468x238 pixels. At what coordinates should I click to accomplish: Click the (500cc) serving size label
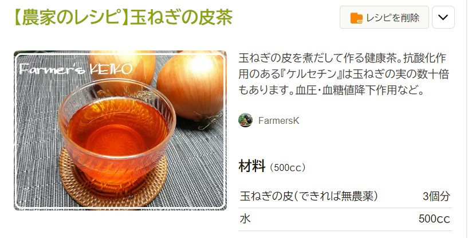click(x=288, y=167)
